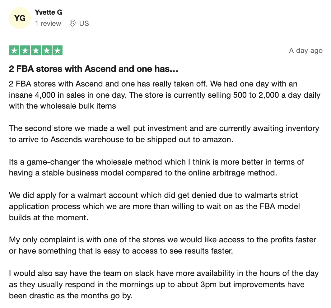
Task: Select the first green rating star
Action: [14, 50]
